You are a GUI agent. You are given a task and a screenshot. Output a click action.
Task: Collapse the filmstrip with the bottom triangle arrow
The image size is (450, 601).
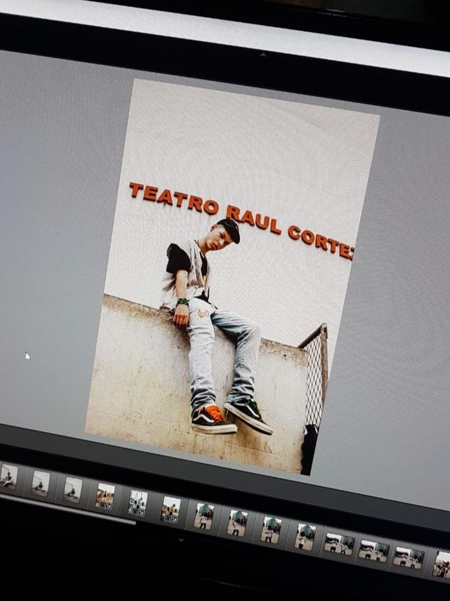point(181,540)
